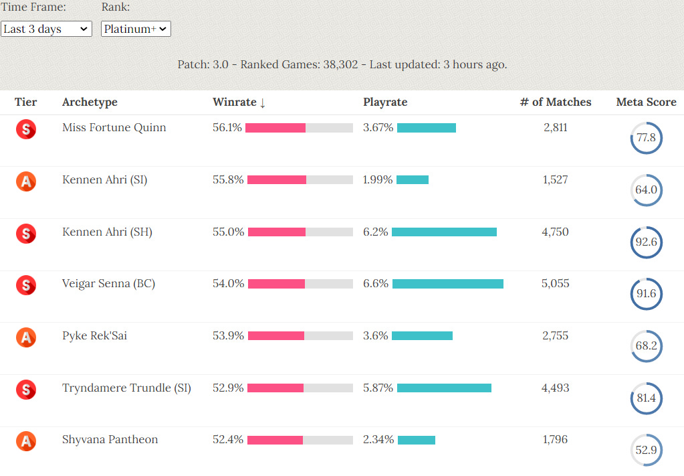Click the A tier icon for Shyvana Pantheon
The image size is (684, 476).
pos(26,441)
